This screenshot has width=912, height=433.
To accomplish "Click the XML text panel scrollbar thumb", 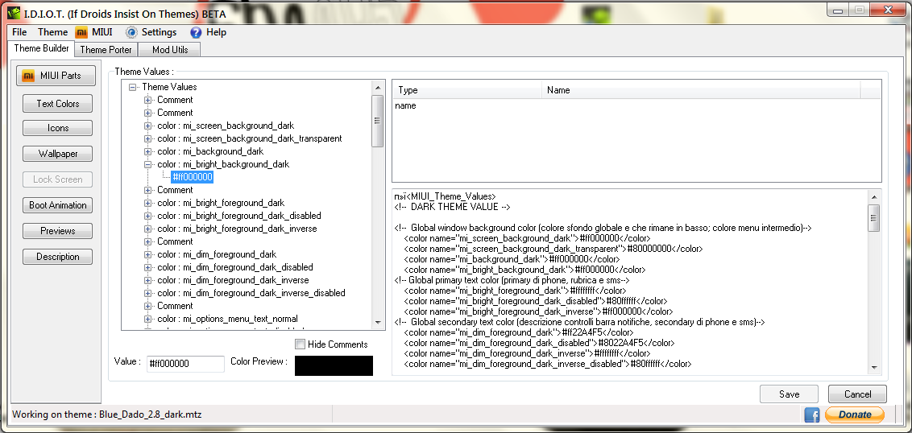I will pyautogui.click(x=873, y=218).
